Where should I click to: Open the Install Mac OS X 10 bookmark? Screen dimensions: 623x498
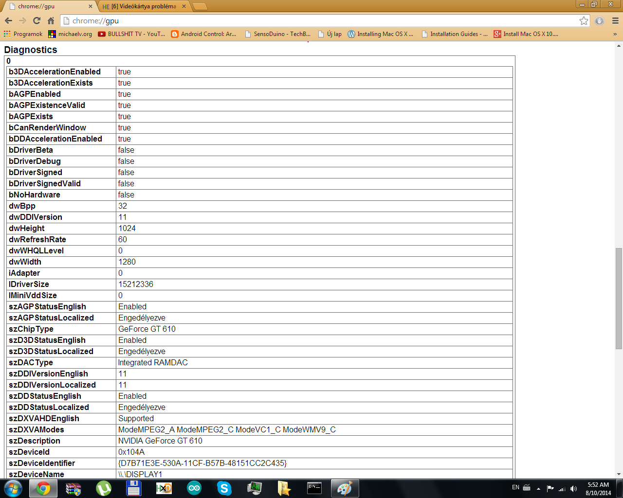[x=526, y=34]
